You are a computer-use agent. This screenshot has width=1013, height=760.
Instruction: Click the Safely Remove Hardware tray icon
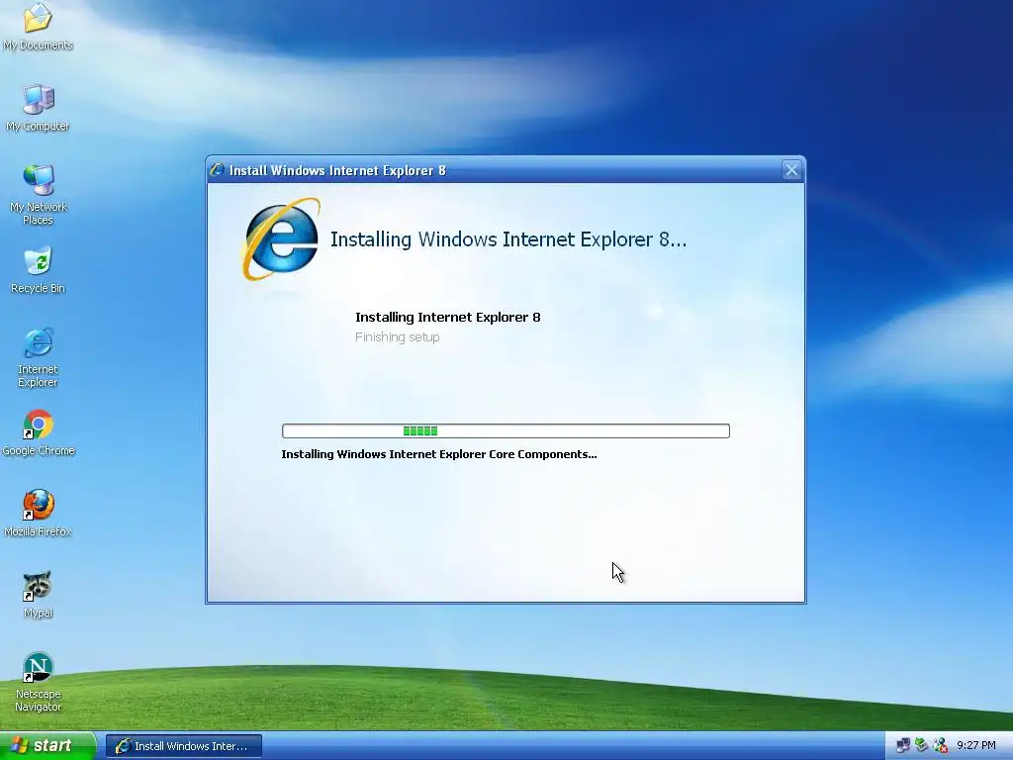point(921,745)
